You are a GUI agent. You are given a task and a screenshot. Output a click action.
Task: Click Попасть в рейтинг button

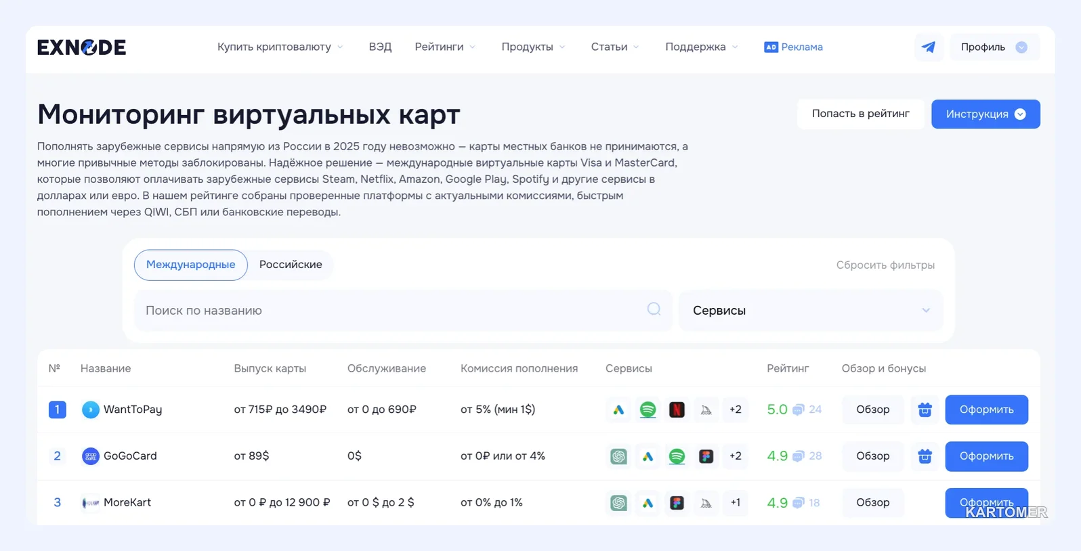pos(860,114)
